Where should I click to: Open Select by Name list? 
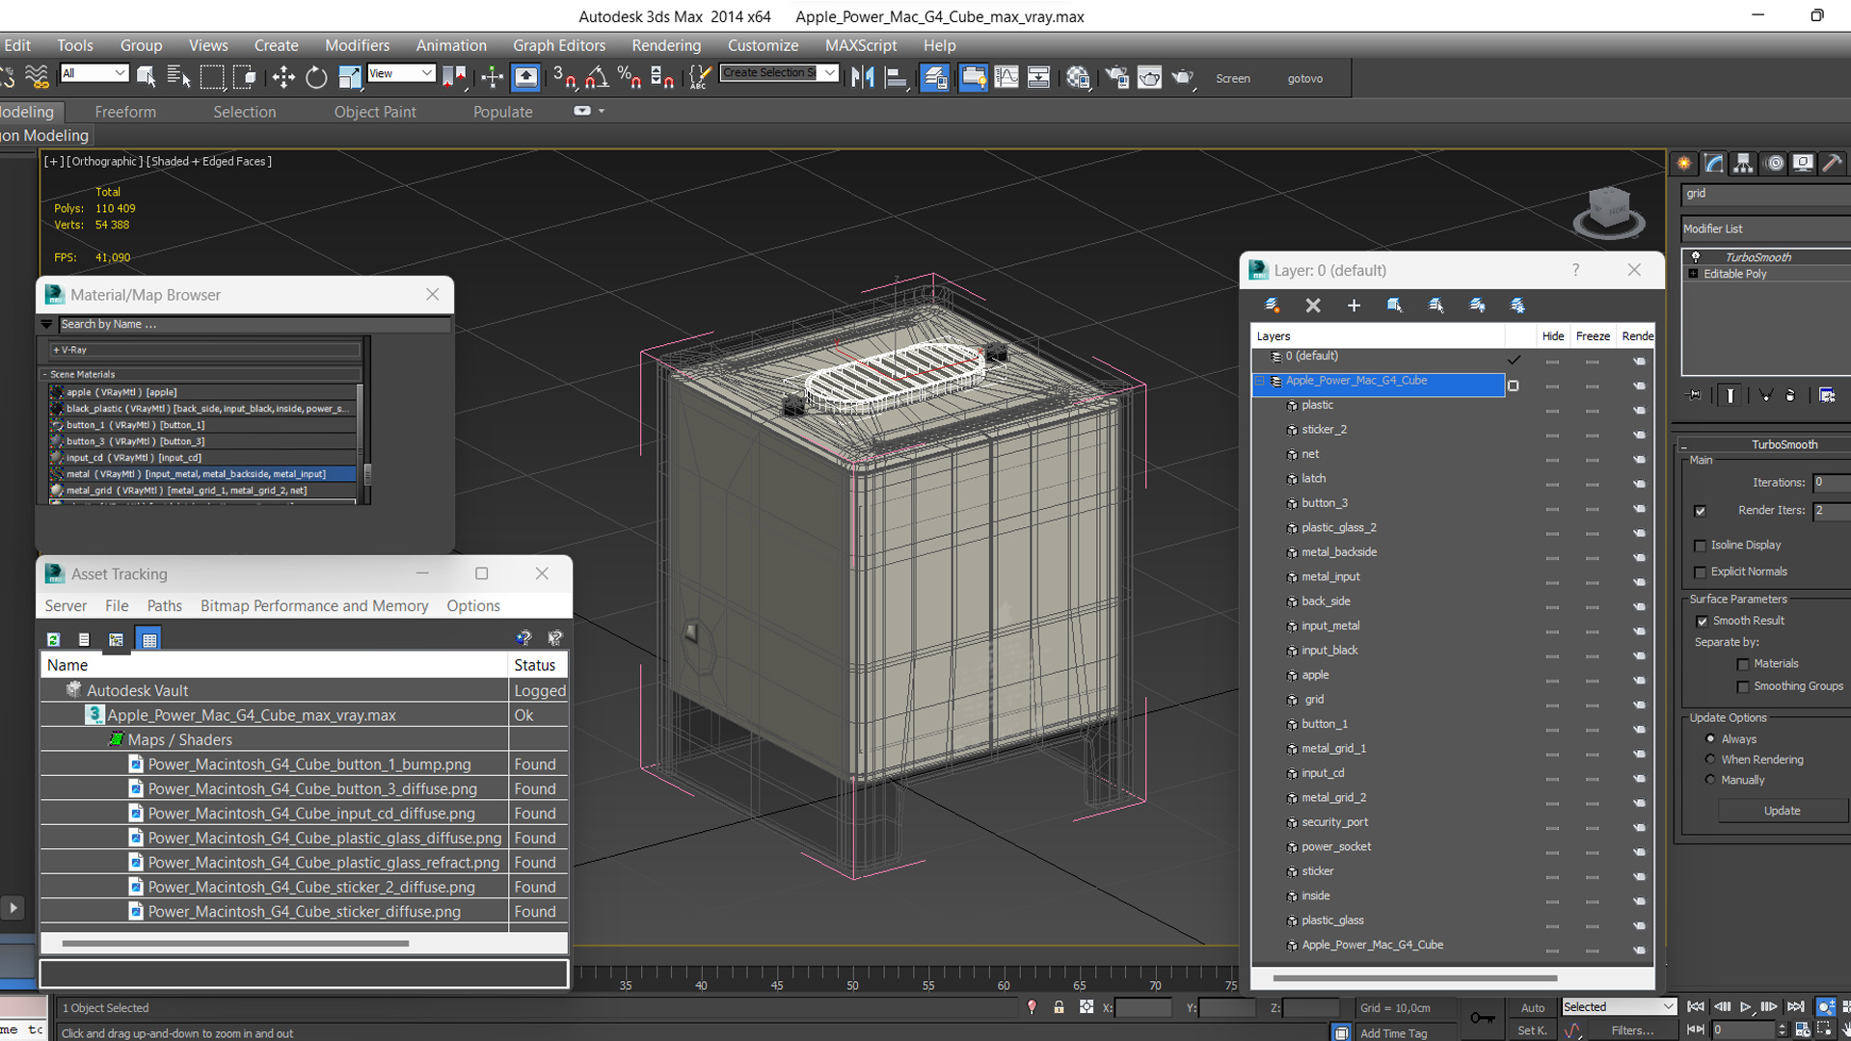(x=178, y=77)
